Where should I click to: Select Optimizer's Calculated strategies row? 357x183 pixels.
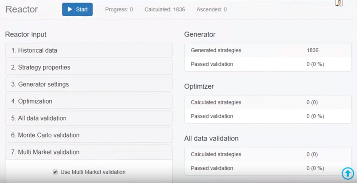[x=268, y=102]
